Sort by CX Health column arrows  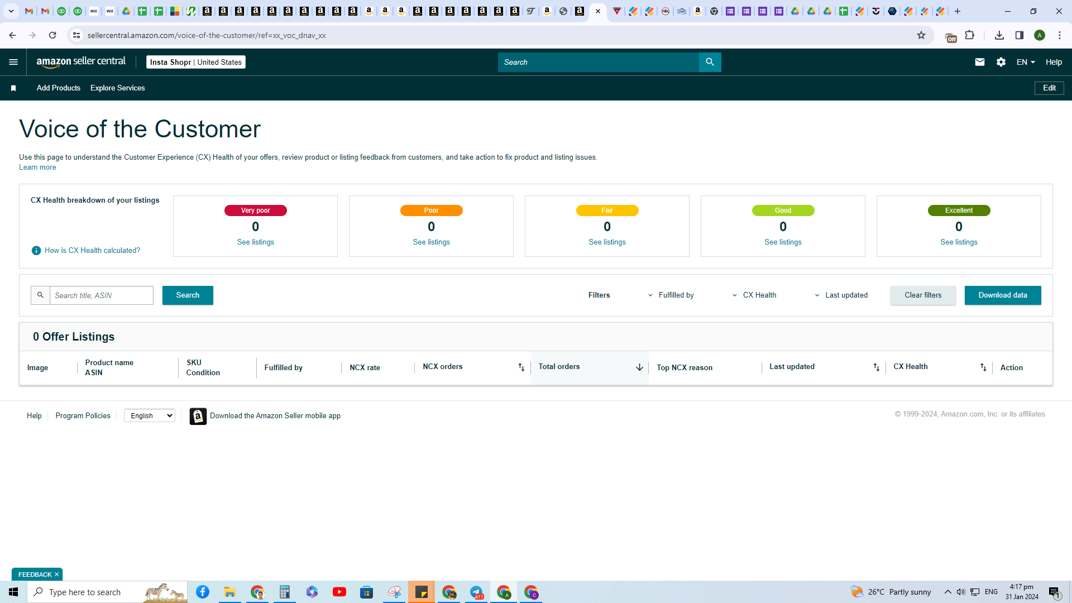pos(983,367)
